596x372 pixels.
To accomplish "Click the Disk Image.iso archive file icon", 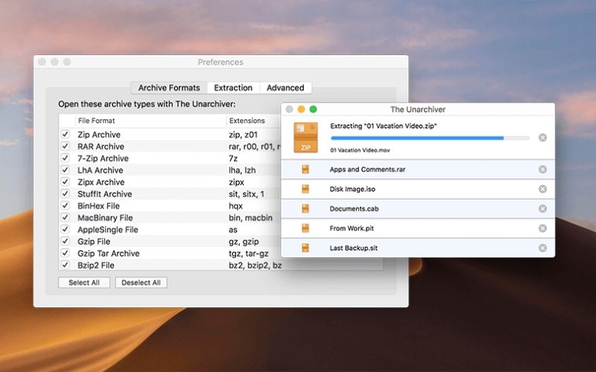I will coord(305,189).
